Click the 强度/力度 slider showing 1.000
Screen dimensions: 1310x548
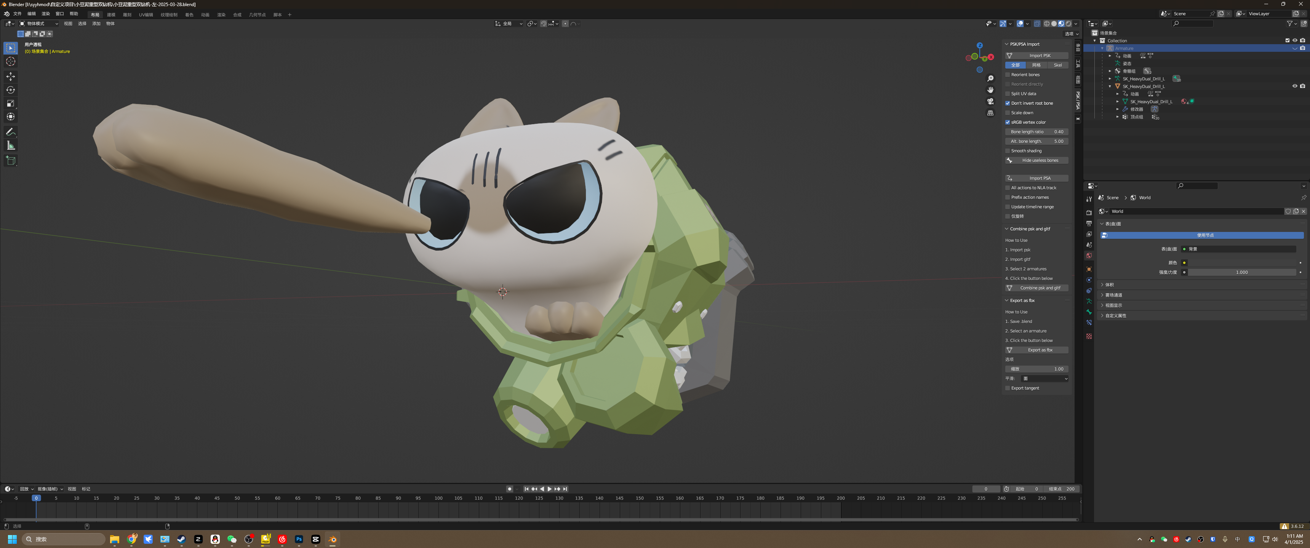[x=1242, y=272]
